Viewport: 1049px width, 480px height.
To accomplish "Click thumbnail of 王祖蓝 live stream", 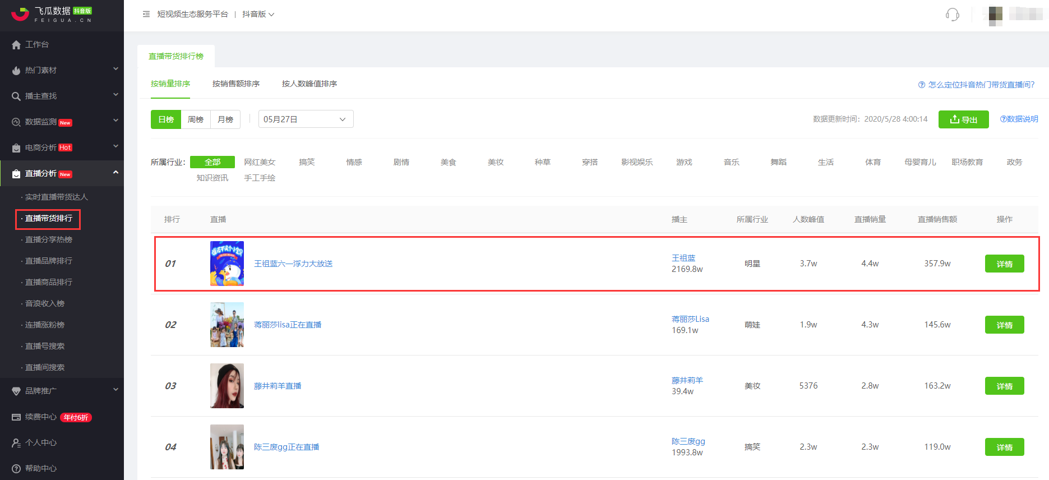I will click(x=227, y=264).
